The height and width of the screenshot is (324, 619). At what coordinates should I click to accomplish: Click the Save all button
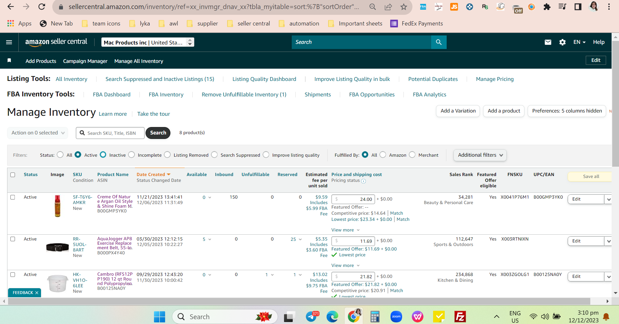tap(590, 176)
